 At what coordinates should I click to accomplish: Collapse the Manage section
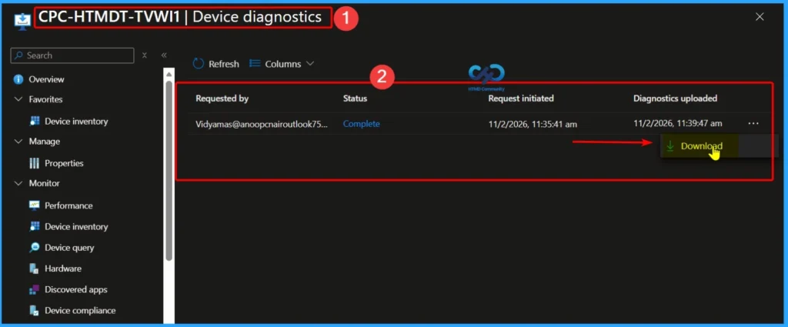pyautogui.click(x=19, y=142)
